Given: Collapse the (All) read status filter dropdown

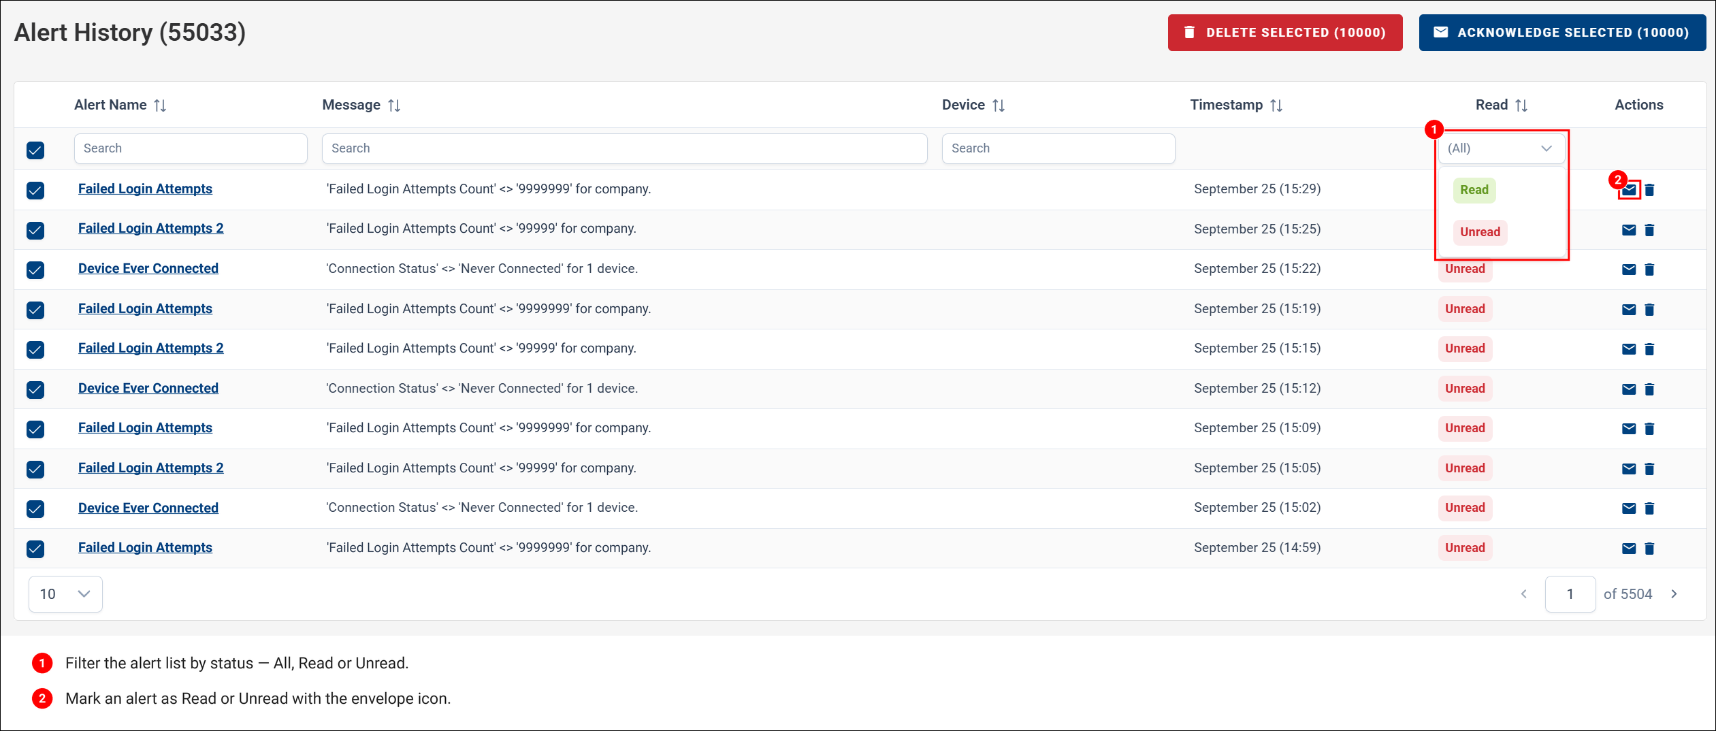Looking at the screenshot, I should pos(1501,148).
